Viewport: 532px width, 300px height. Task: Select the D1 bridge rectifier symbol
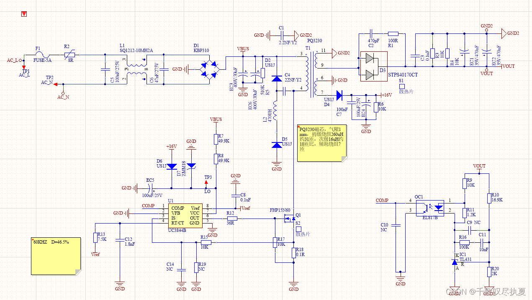point(209,69)
